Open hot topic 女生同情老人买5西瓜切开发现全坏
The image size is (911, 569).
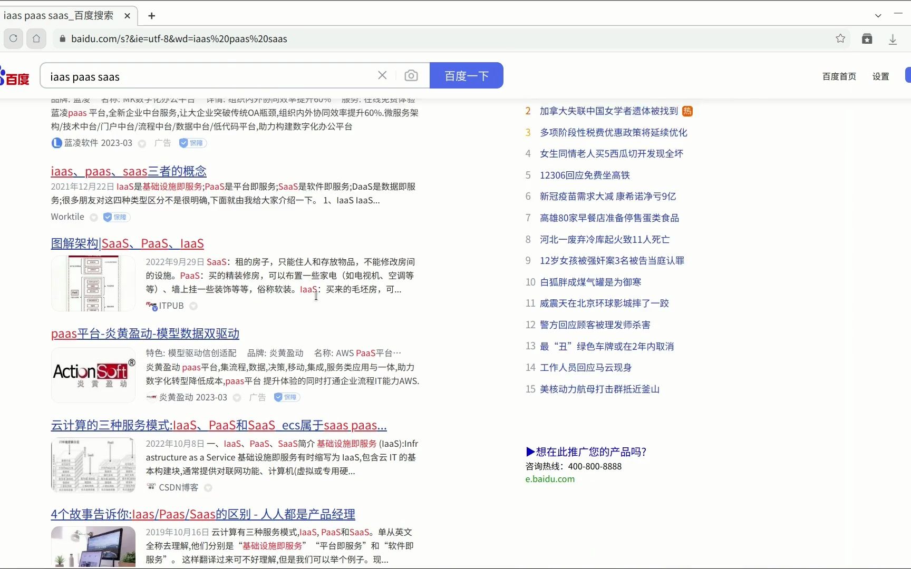tap(612, 154)
